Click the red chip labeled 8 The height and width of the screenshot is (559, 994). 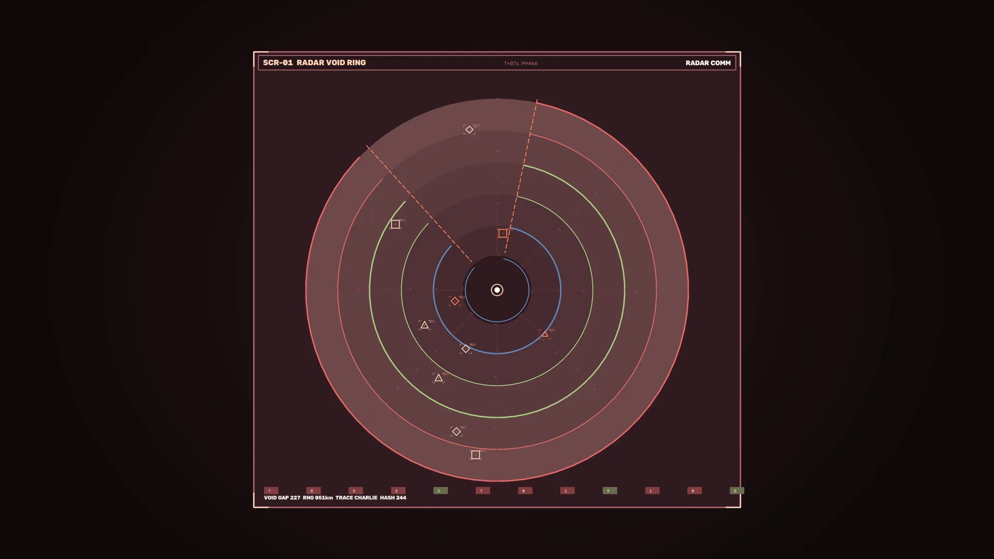[x=313, y=491]
